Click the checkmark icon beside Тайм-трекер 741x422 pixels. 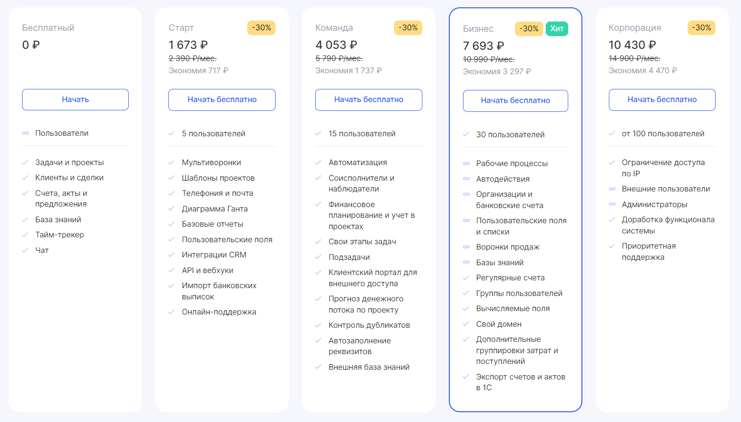click(25, 235)
